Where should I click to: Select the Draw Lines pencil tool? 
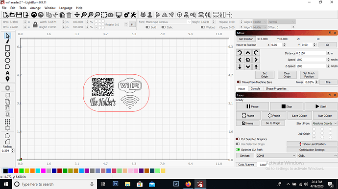point(7,42)
